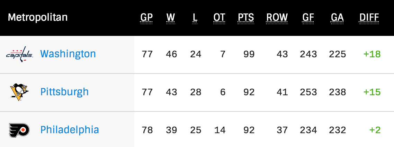Click the ROW column header

277,18
